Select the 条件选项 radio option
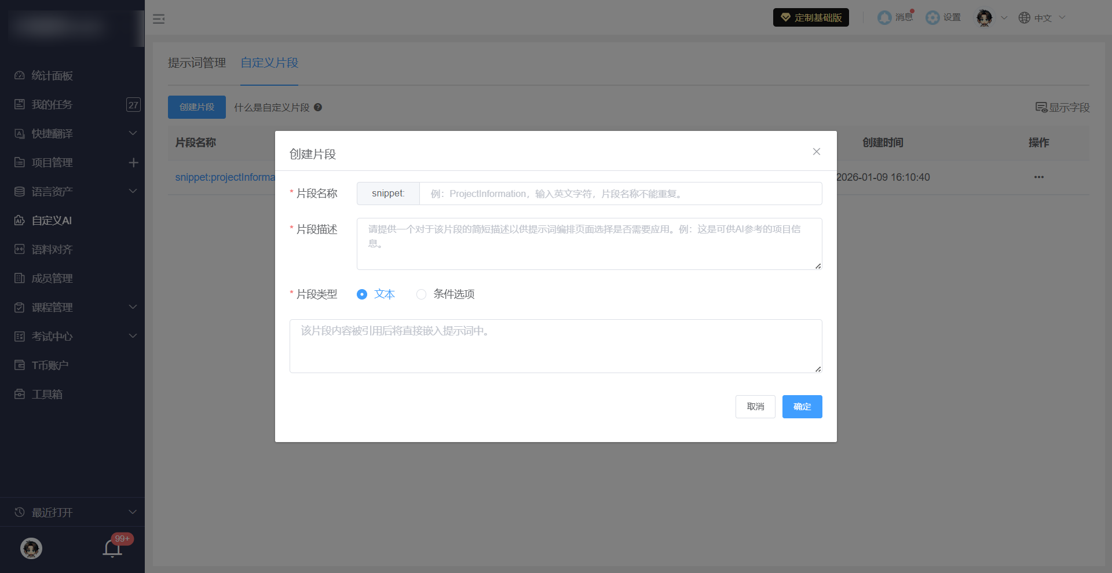The width and height of the screenshot is (1112, 573). (422, 294)
